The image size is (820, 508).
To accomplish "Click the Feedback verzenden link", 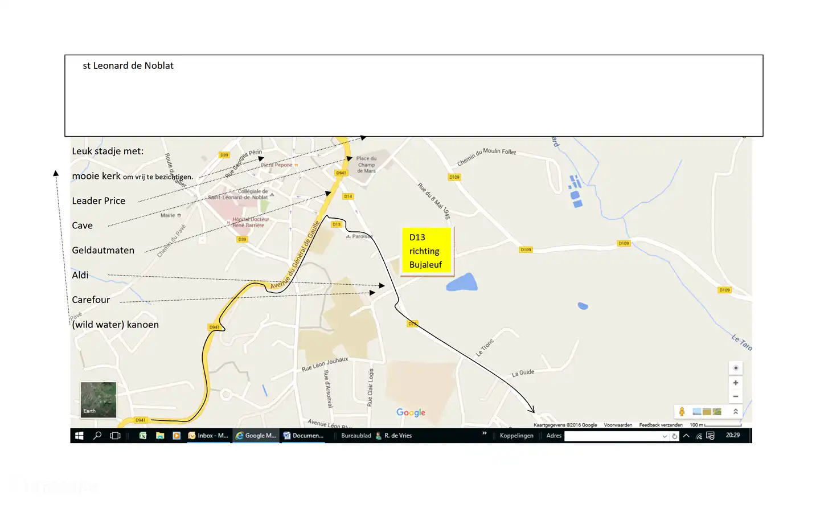I will pos(661,425).
